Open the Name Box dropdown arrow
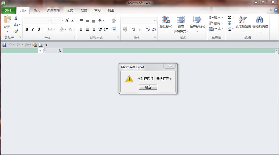This screenshot has width=279, height=155. coord(40,51)
